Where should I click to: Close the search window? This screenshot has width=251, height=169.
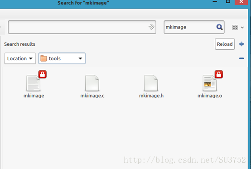click(241, 2)
